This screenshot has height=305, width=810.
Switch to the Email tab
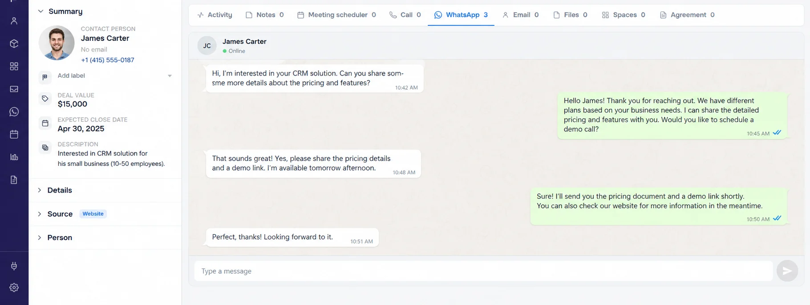coord(520,15)
